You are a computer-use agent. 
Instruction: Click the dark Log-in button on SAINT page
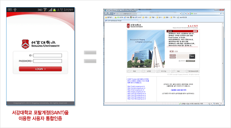point(192,56)
